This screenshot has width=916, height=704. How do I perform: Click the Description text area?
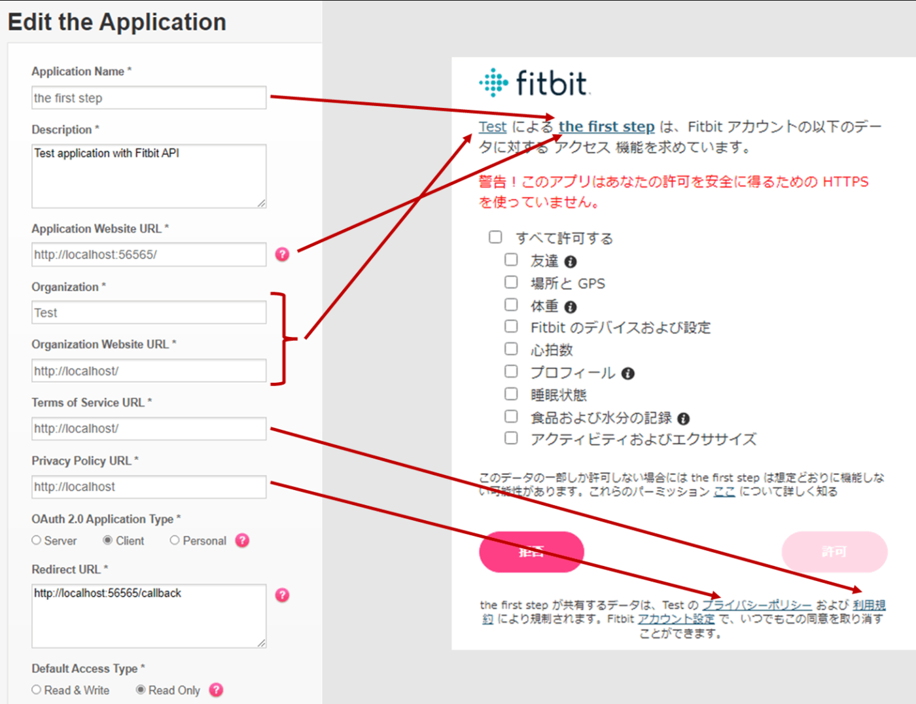[149, 176]
